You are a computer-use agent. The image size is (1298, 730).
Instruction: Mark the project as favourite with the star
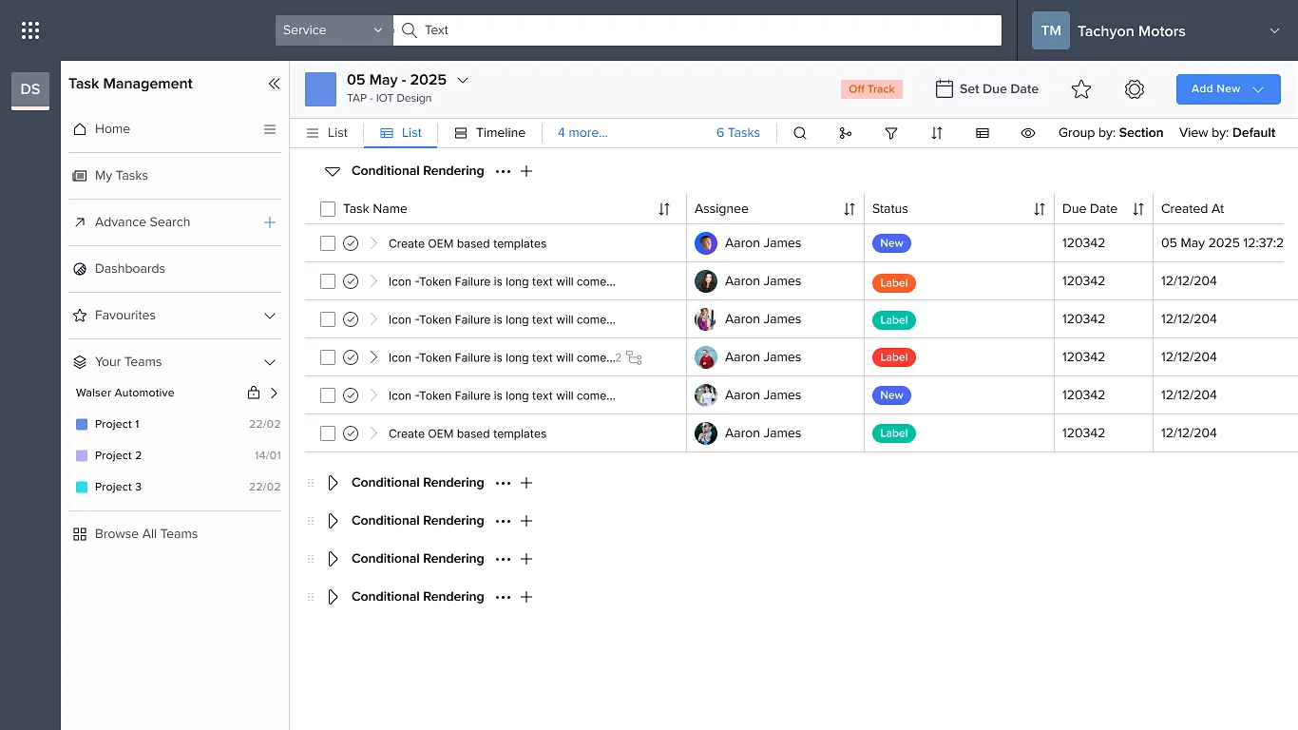click(x=1081, y=89)
